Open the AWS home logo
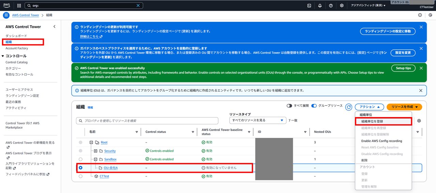 tap(6, 5)
